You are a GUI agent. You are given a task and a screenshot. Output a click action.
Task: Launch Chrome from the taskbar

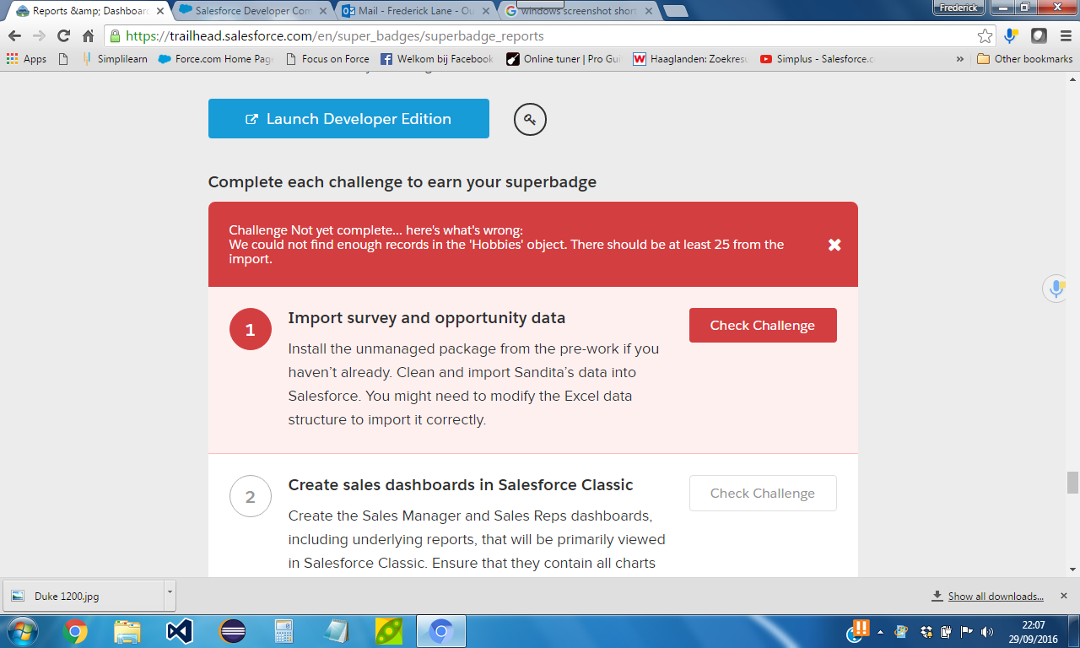75,631
